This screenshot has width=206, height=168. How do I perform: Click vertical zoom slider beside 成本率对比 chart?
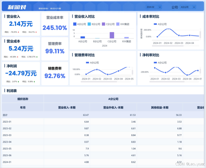coord(200,34)
